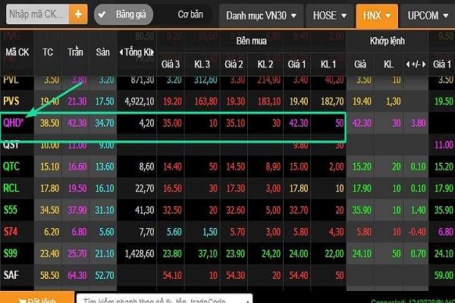This screenshot has height=303, width=455.
Task: Open the PVS stock ticker
Action: coord(12,100)
